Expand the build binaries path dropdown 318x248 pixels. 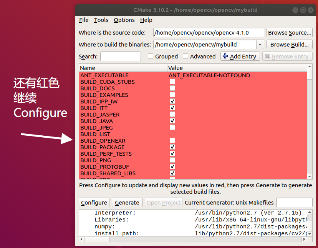coord(260,45)
